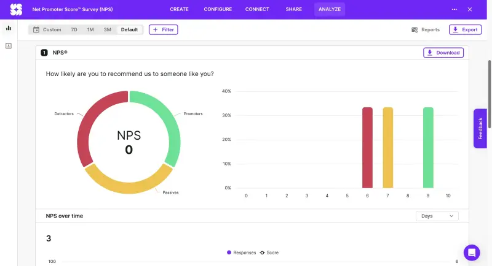Click the green bar at score 9

tap(428, 148)
